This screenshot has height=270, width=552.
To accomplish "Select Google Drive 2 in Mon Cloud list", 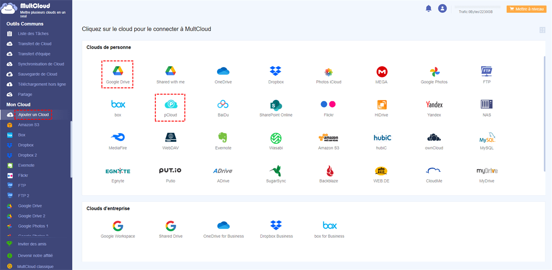I will 31,216.
